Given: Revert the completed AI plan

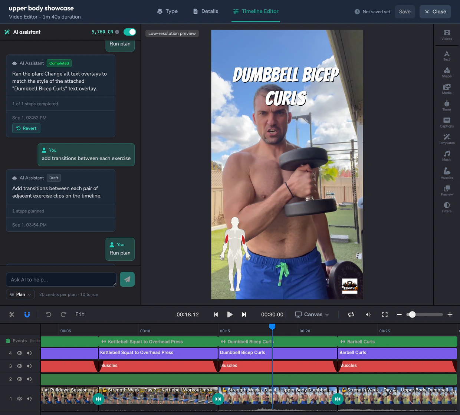Looking at the screenshot, I should (26, 128).
